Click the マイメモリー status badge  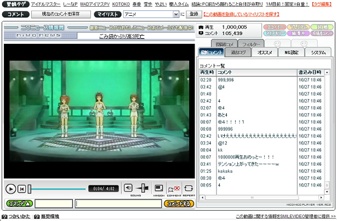tap(275, 33)
